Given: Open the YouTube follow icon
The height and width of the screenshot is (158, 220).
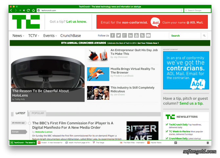Looking at the screenshot, I should 136,35.
